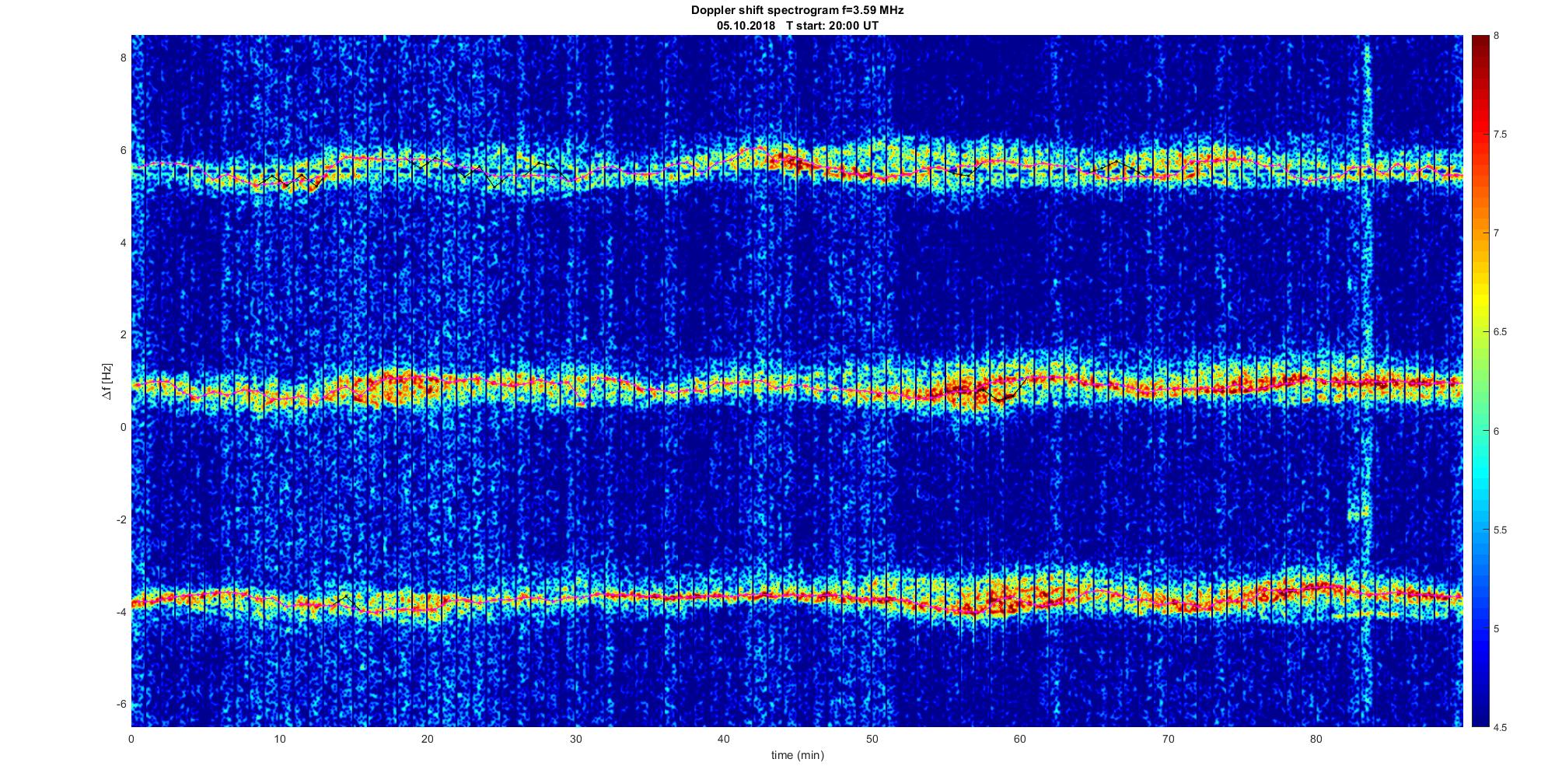Click the x-axis label "time (min)"

(797, 755)
